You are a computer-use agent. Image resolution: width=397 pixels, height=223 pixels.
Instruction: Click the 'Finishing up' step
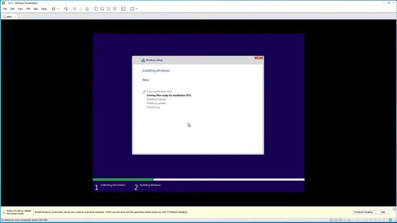click(153, 107)
